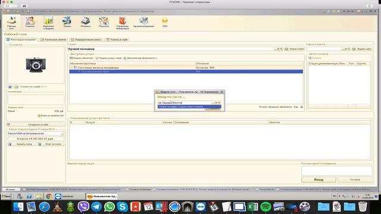Image resolution: width=381 pixels, height=214 pixels.
Task: Open the Администрирование section icon
Action: [143, 22]
